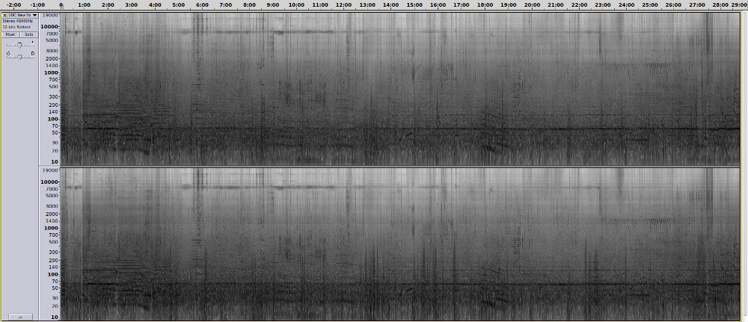The height and width of the screenshot is (322, 748).
Task: Click the playhead marker at timeline zero
Action: (x=61, y=7)
